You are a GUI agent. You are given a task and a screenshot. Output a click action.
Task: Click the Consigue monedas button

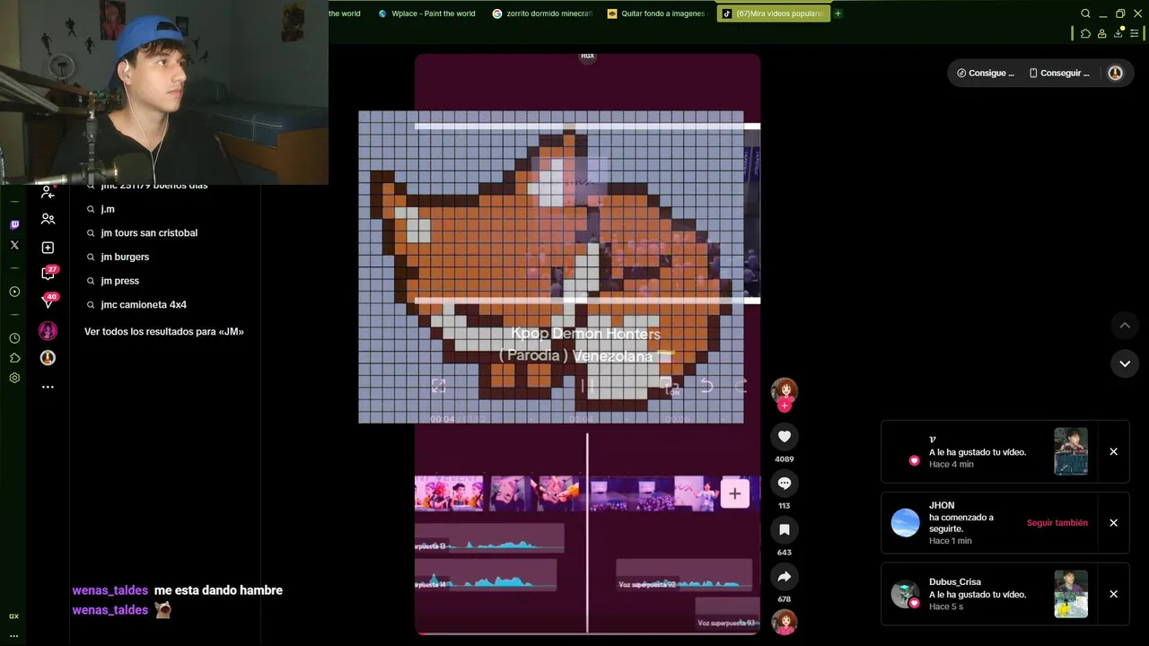point(985,74)
